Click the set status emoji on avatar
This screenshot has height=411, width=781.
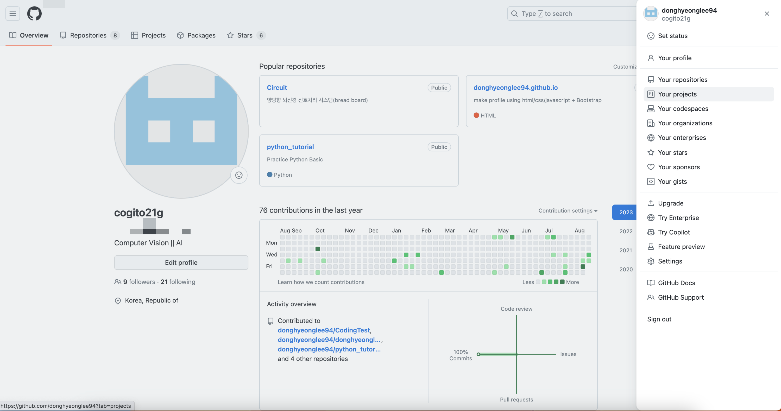tap(239, 175)
